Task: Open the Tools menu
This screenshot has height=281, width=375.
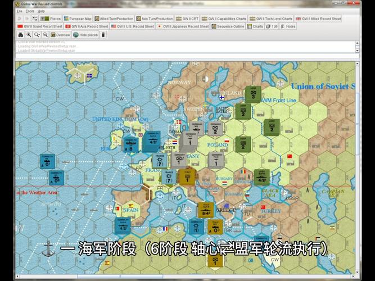Action: click(30, 11)
